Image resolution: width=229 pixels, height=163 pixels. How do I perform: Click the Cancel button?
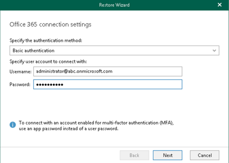pos(205,155)
